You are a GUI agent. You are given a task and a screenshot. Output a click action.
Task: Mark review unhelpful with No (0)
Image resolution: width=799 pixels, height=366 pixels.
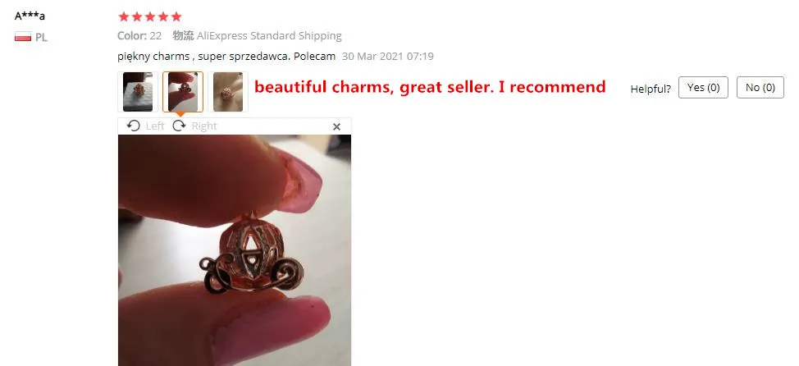coord(760,88)
